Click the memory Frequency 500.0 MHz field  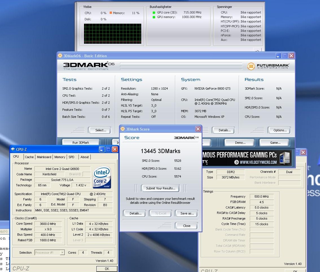tap(261, 196)
